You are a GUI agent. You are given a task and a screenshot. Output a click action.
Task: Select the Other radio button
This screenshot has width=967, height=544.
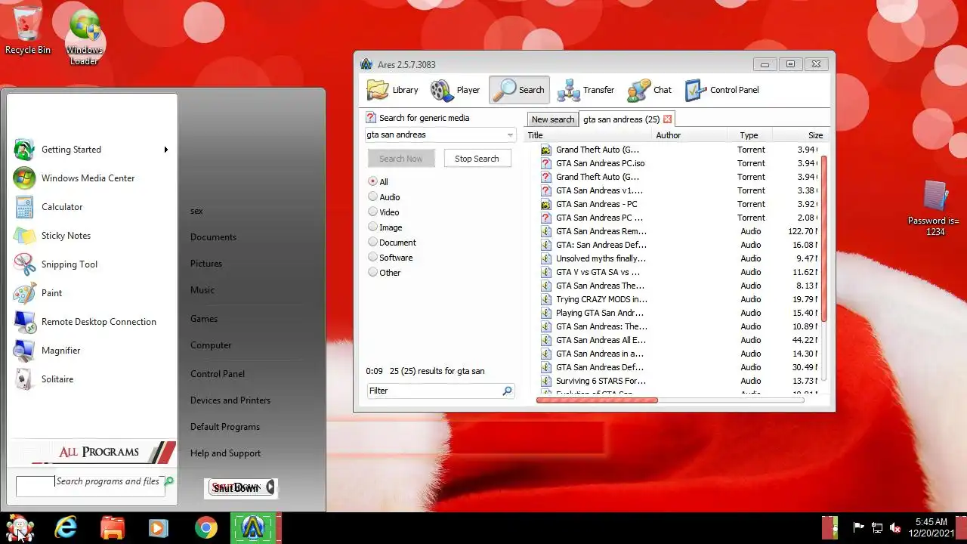(372, 272)
